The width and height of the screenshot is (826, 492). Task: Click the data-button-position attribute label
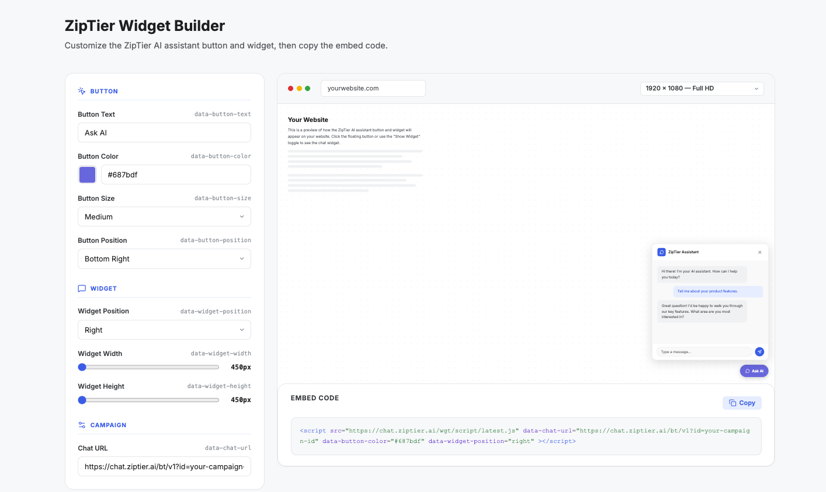point(216,240)
